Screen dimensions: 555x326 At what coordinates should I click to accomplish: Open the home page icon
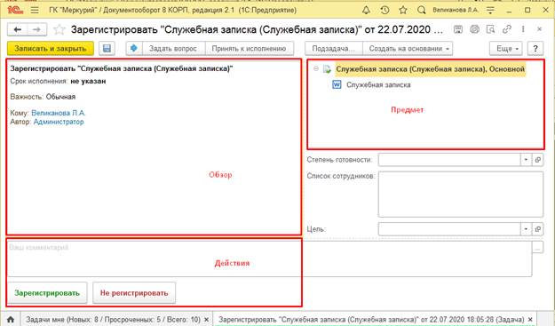click(x=11, y=320)
